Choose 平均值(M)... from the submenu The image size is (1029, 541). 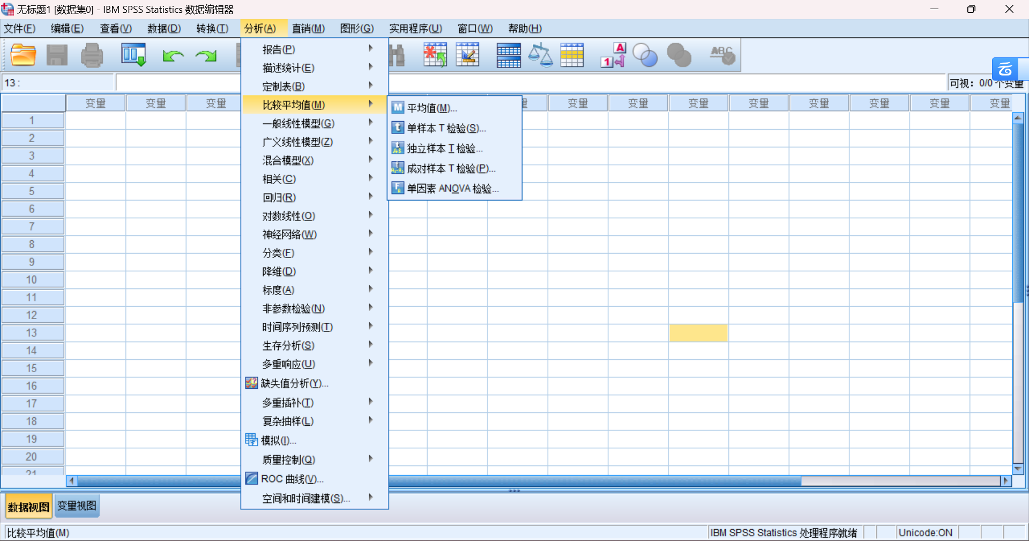(x=454, y=108)
